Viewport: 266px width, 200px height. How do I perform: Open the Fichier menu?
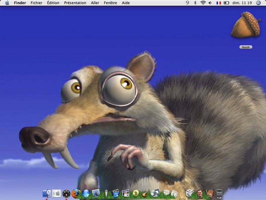(x=36, y=3)
